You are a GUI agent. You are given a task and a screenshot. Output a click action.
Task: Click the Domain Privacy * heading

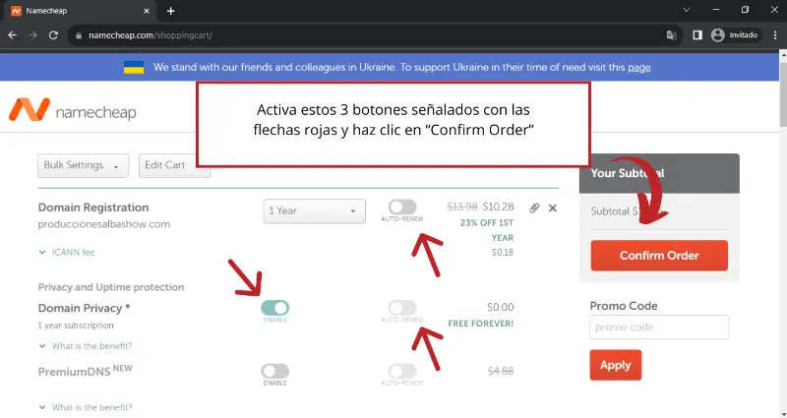pyautogui.click(x=84, y=308)
